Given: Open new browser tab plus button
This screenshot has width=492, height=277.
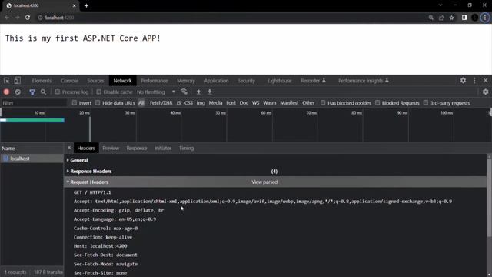Looking at the screenshot, I should [x=86, y=5].
